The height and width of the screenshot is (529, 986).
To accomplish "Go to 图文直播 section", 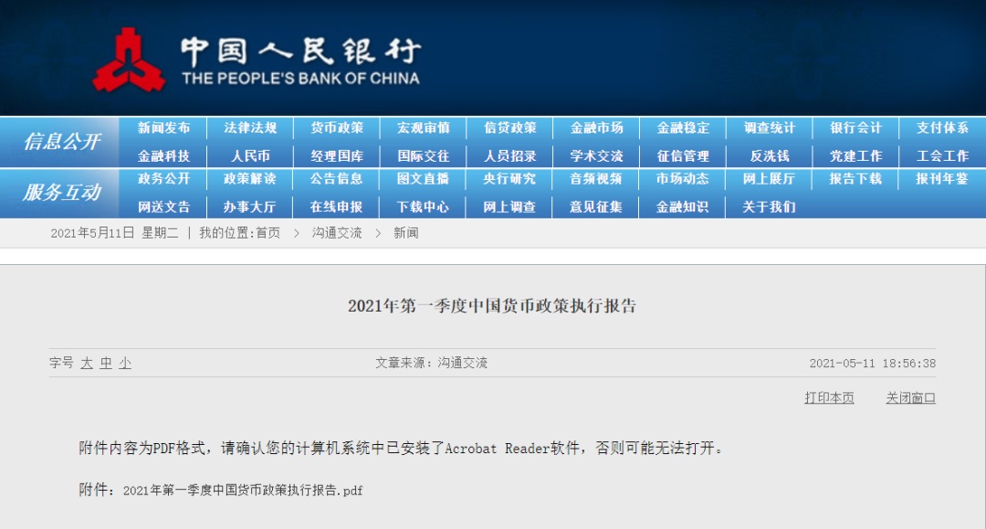I will [x=424, y=179].
